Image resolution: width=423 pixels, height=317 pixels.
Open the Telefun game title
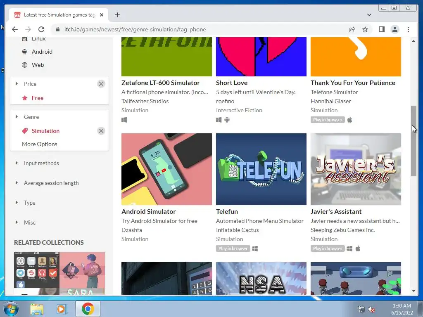pyautogui.click(x=227, y=212)
